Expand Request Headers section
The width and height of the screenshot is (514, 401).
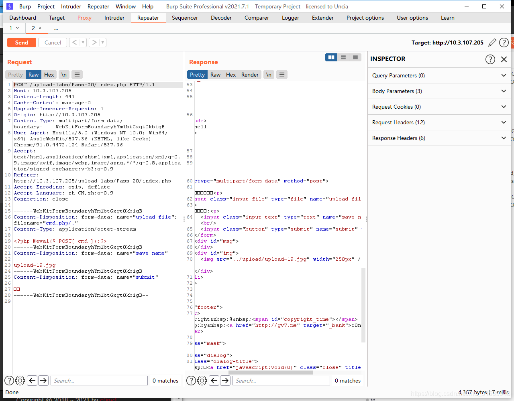pyautogui.click(x=439, y=122)
